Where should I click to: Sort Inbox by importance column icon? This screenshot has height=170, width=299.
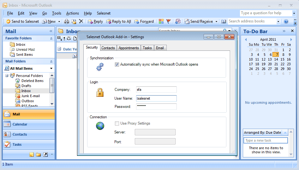point(64,38)
